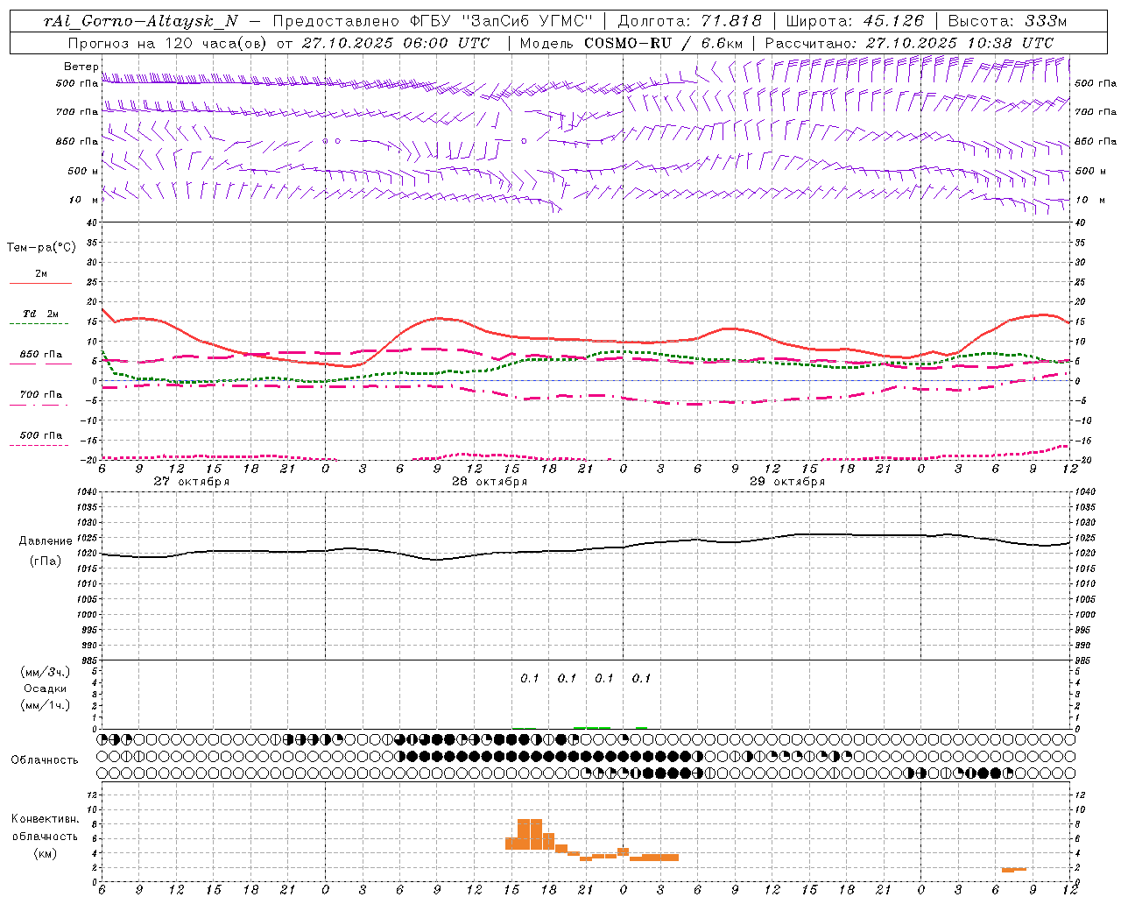This screenshot has height=897, width=1121.
Task: Click the dash-dot legend line under temperature '700 гПа'
Action: tap(40, 405)
